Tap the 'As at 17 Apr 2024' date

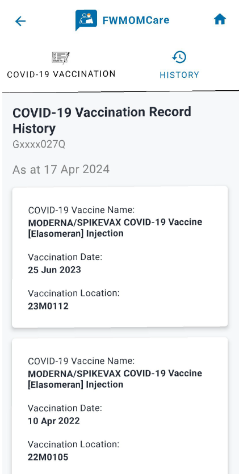click(61, 169)
